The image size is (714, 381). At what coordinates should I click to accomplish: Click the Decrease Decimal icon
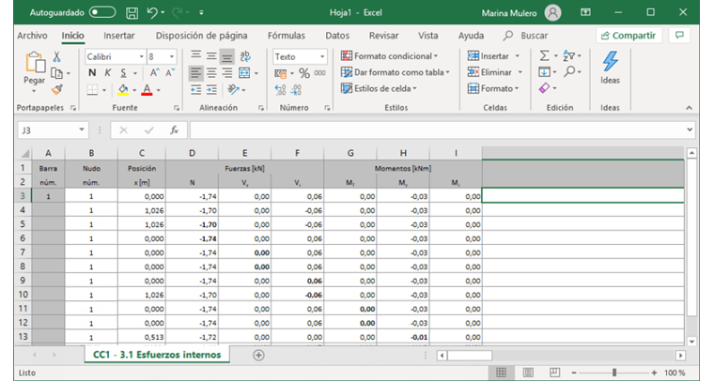[x=296, y=90]
